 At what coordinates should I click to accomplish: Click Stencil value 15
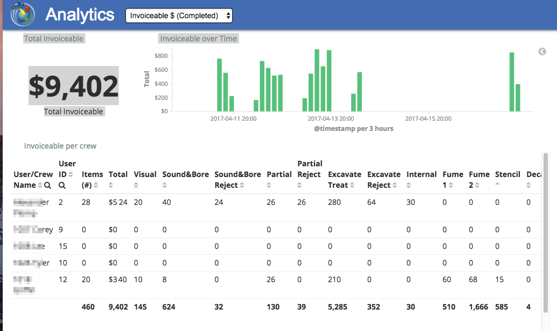tap(499, 279)
